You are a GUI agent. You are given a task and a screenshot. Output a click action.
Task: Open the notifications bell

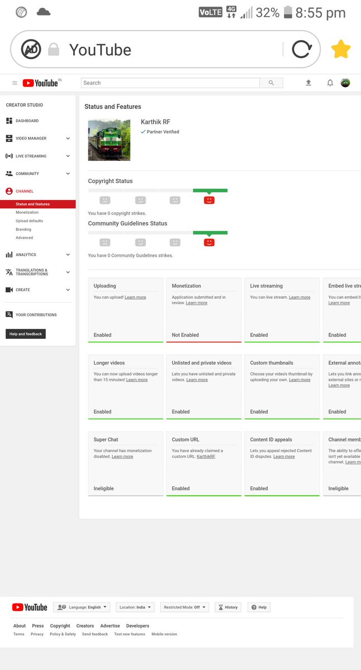(330, 83)
